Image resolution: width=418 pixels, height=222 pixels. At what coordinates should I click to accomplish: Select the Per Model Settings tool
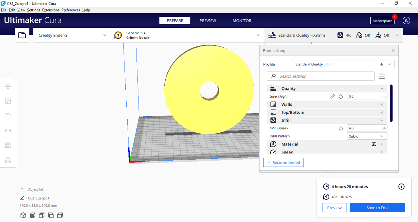(8, 145)
